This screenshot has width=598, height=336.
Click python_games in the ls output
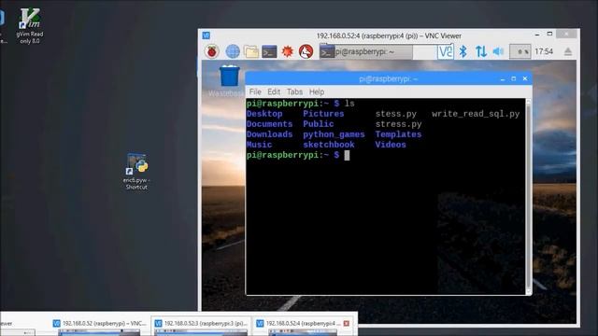point(334,134)
